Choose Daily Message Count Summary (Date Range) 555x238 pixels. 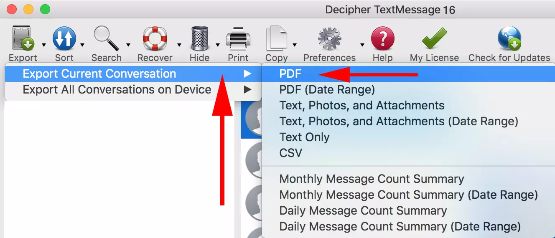click(400, 226)
